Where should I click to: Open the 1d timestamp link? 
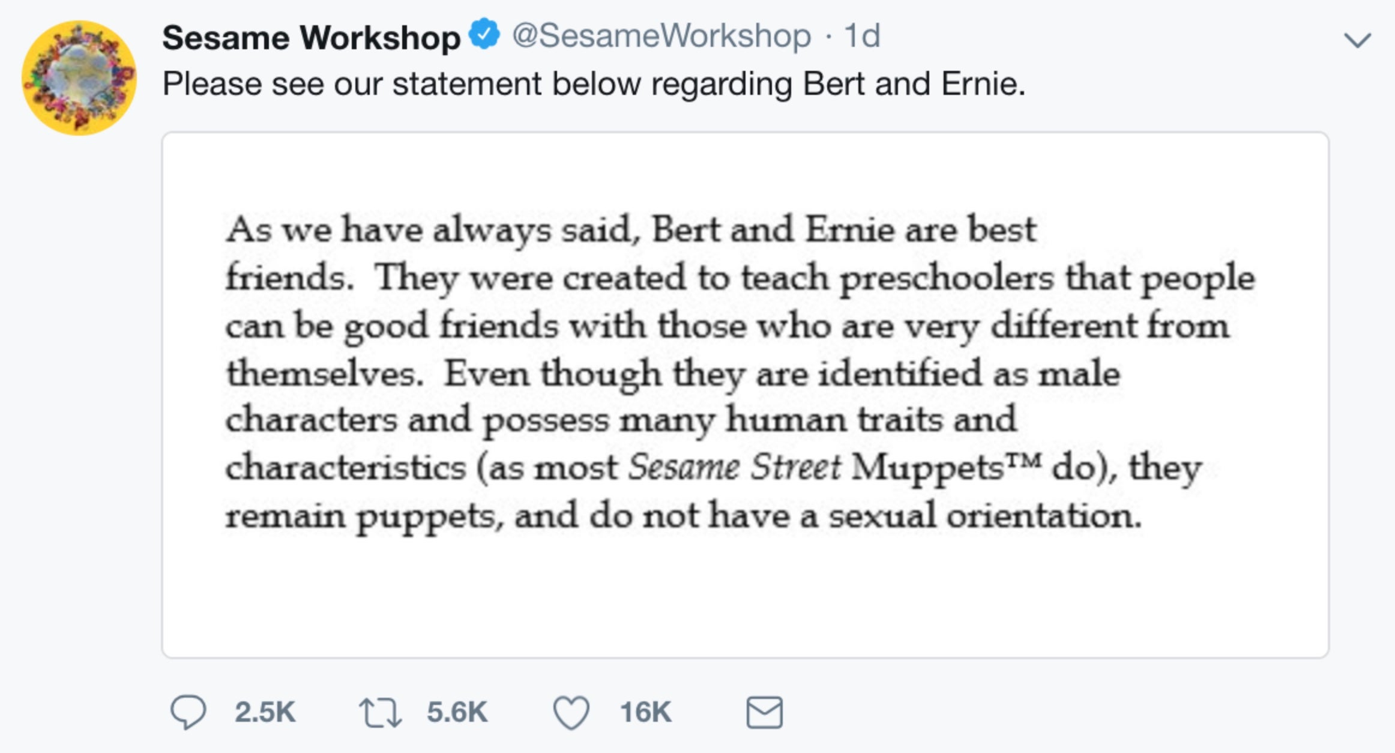pyautogui.click(x=862, y=36)
